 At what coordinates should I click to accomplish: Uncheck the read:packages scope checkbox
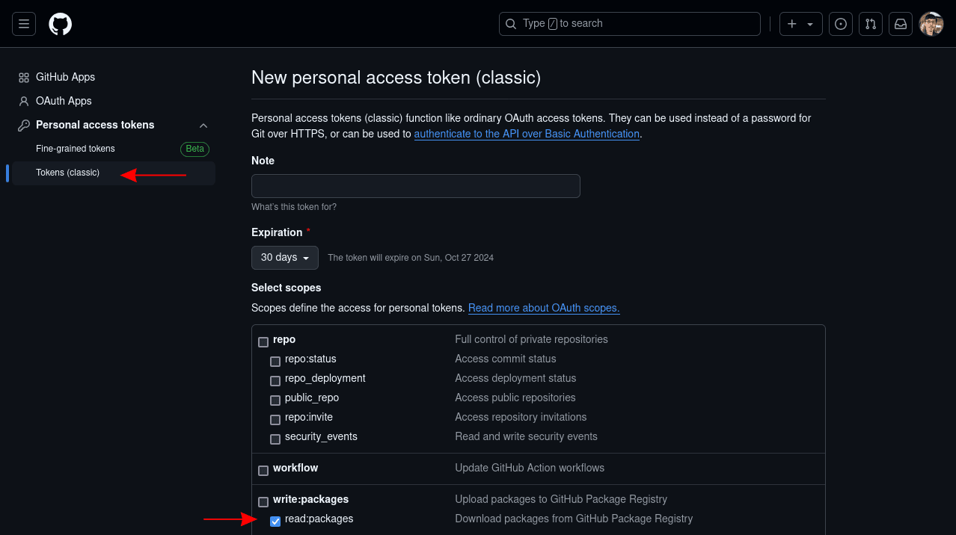[275, 522]
